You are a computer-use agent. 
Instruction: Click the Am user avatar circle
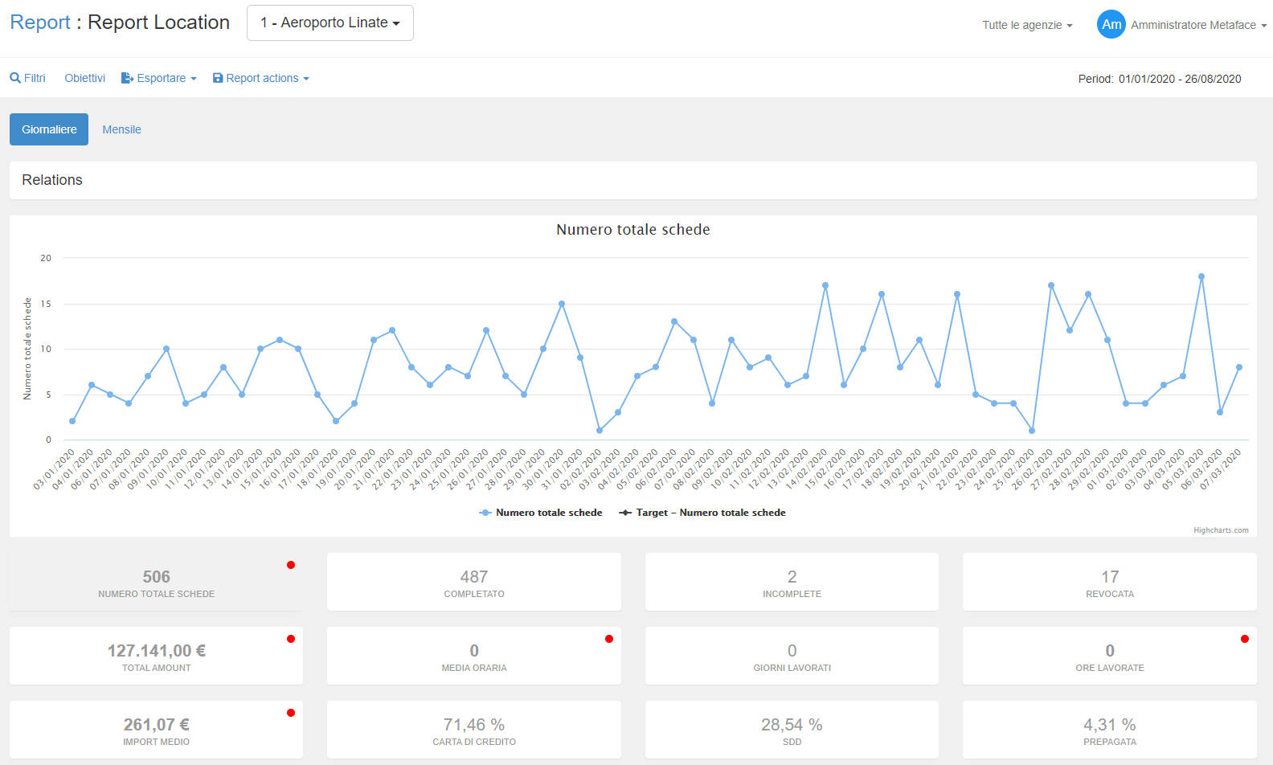tap(1111, 24)
